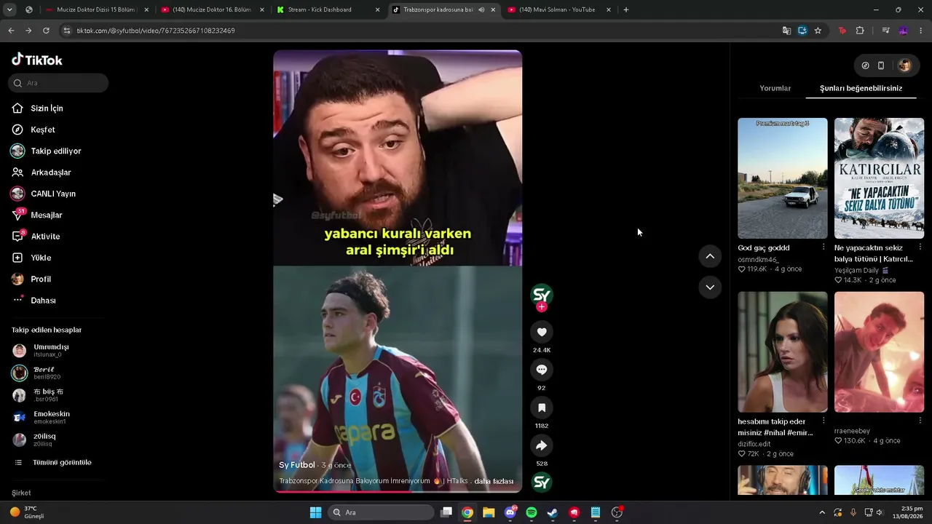Open TikTok coins icon in top pill
932x524 pixels.
pyautogui.click(x=865, y=65)
